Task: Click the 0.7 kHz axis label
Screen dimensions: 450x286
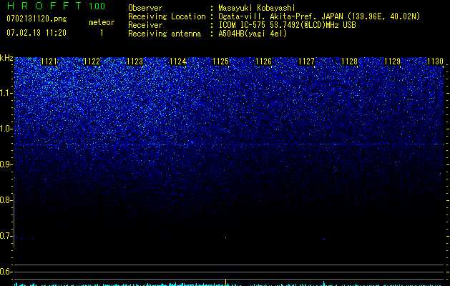Action: click(6, 236)
